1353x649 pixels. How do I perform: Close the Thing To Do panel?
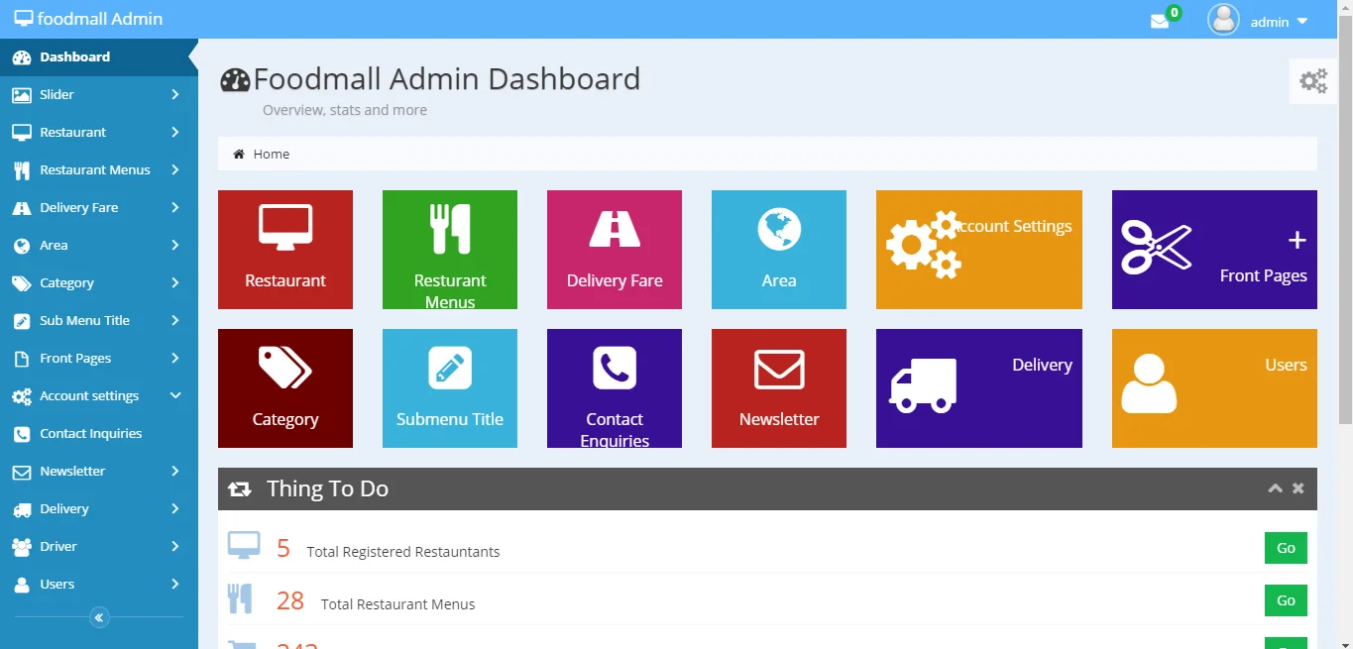(x=1298, y=488)
